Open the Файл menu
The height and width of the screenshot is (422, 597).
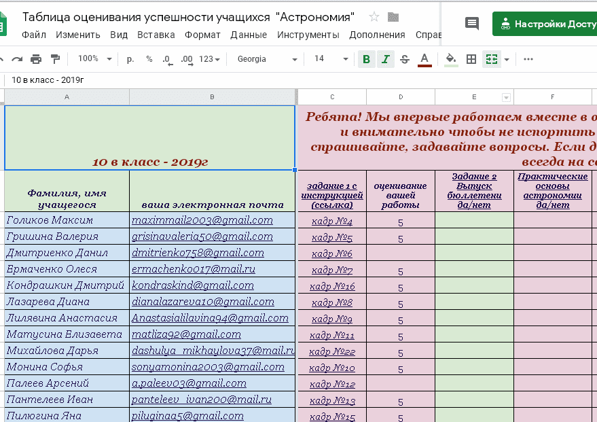(x=33, y=35)
